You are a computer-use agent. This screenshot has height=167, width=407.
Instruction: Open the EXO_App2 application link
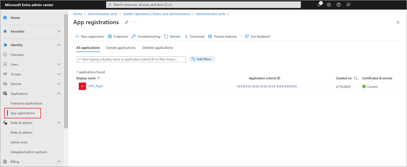(96, 86)
